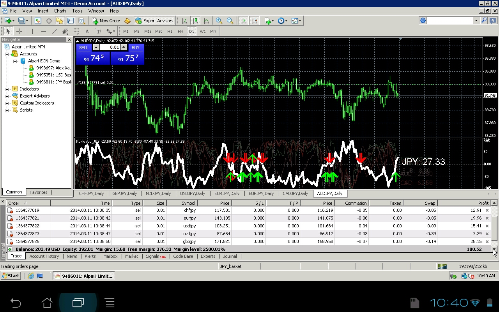Open the Favorites tab in Navigator
This screenshot has width=499, height=312.
[39, 192]
